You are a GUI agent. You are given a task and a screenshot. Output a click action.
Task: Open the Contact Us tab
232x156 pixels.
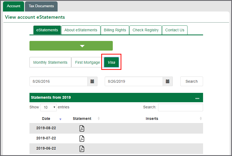[x=175, y=30]
